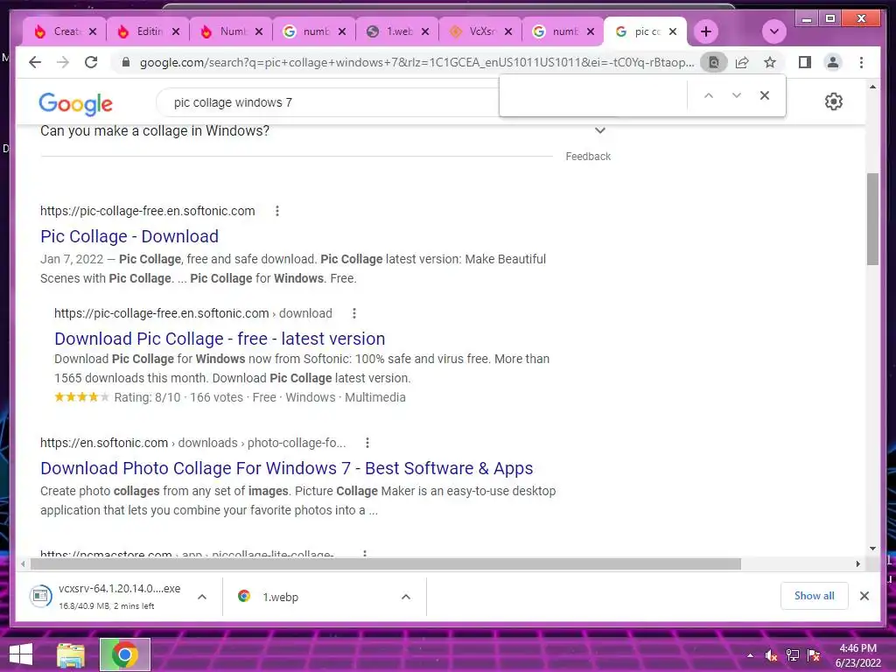Open 'Download Photo Collage For Windows 7' result

coord(287,468)
